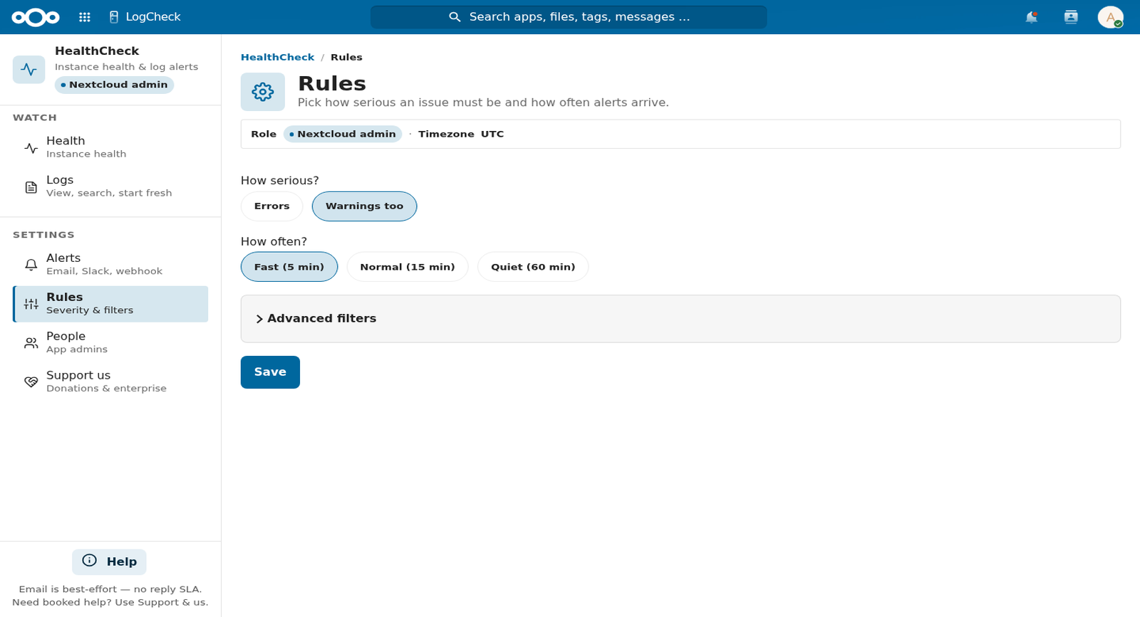Click the Role Nextcloud admin chip
Image resolution: width=1140 pixels, height=617 pixels.
[343, 134]
